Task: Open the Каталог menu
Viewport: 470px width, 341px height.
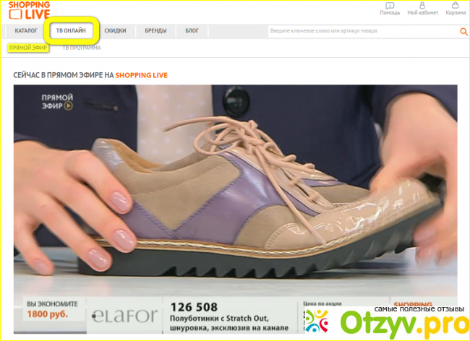Action: click(26, 31)
